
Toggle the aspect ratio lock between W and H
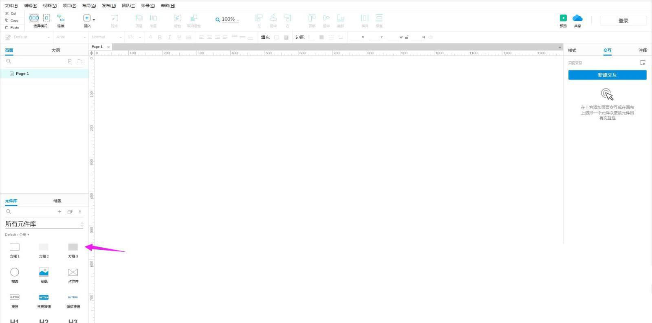click(x=407, y=37)
